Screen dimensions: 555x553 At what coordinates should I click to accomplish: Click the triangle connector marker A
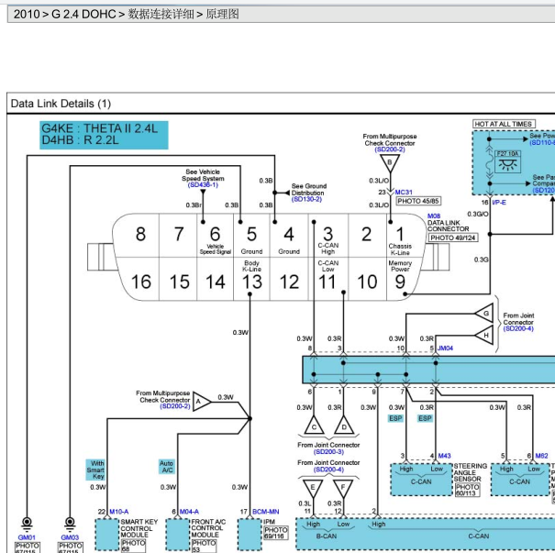[201, 402]
